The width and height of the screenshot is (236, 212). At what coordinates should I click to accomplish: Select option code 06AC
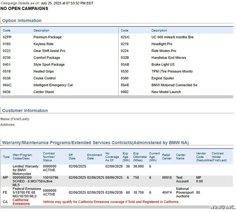(x=7, y=85)
